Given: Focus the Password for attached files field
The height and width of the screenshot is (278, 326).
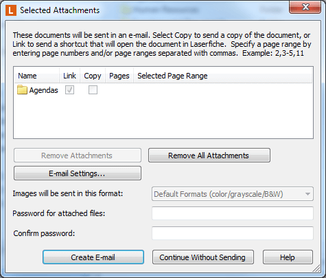Looking at the screenshot, I should coord(233,213).
